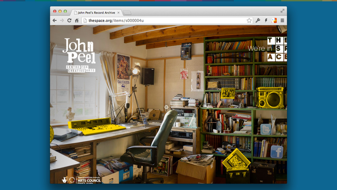The image size is (337, 190).
Task: Minimize window with the yellow button
Action: [x=60, y=12]
